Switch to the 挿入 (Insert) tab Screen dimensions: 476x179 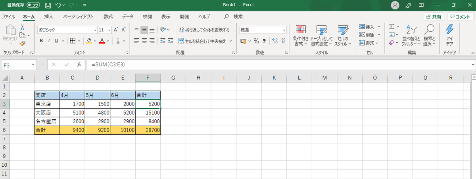coord(48,17)
